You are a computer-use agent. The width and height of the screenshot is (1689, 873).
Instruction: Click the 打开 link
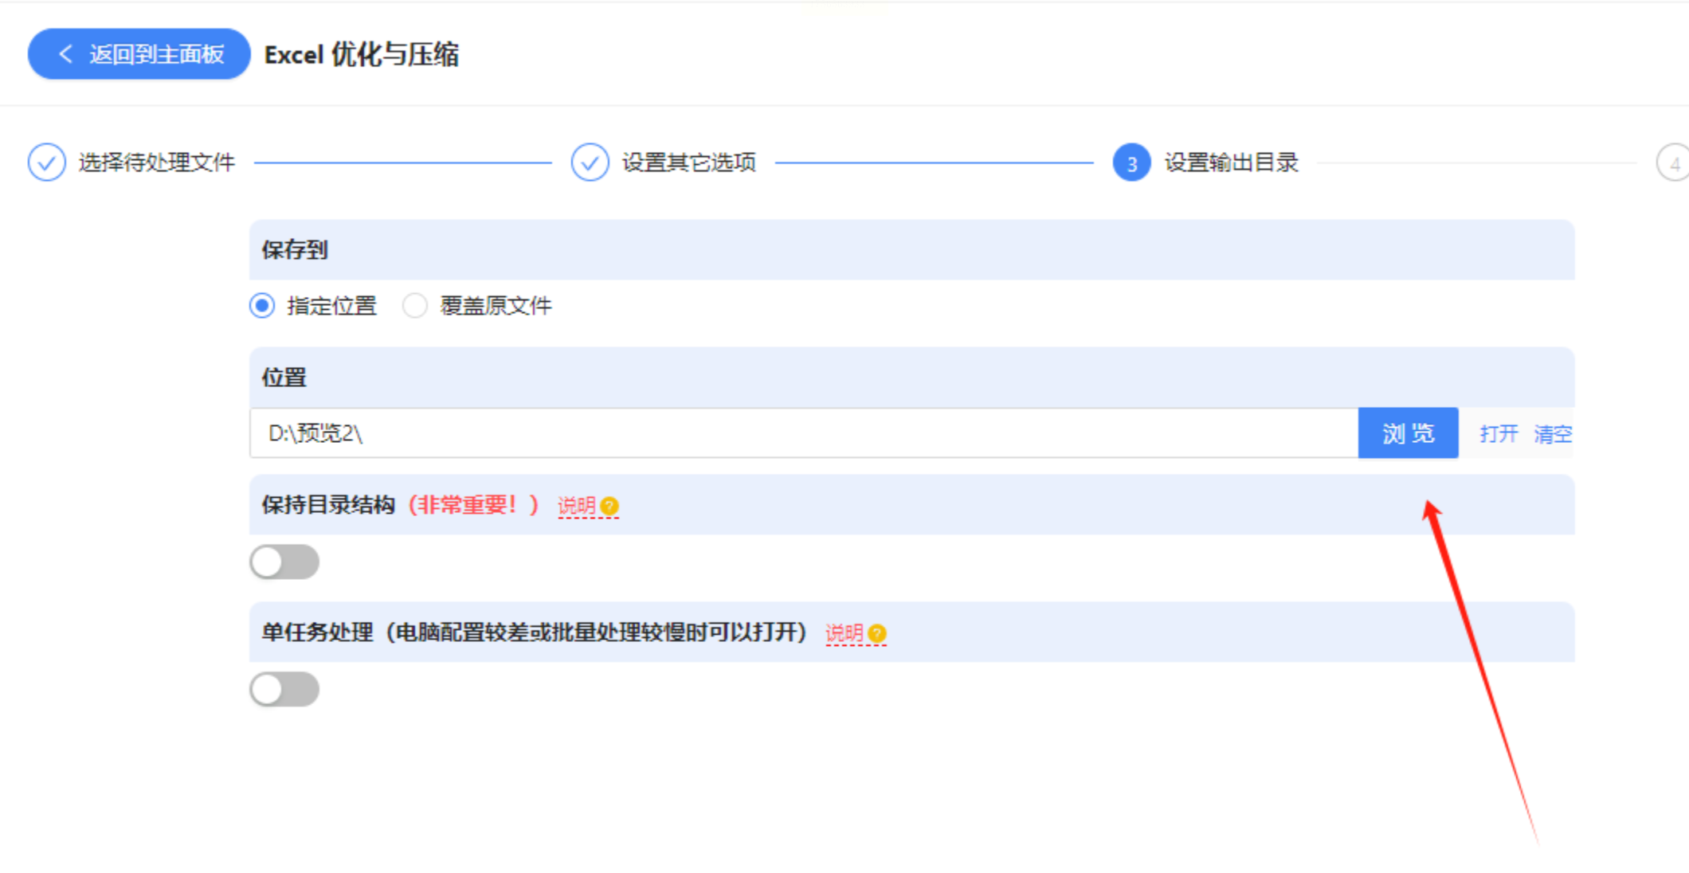pyautogui.click(x=1499, y=434)
